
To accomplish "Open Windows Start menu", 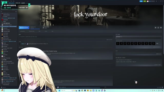I will click(59, 90).
